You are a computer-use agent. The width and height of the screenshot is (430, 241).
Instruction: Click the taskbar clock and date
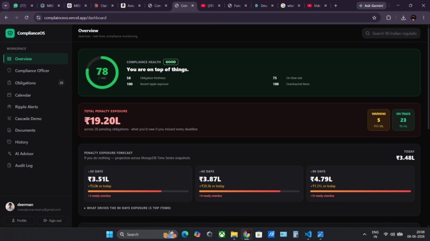[416, 235]
